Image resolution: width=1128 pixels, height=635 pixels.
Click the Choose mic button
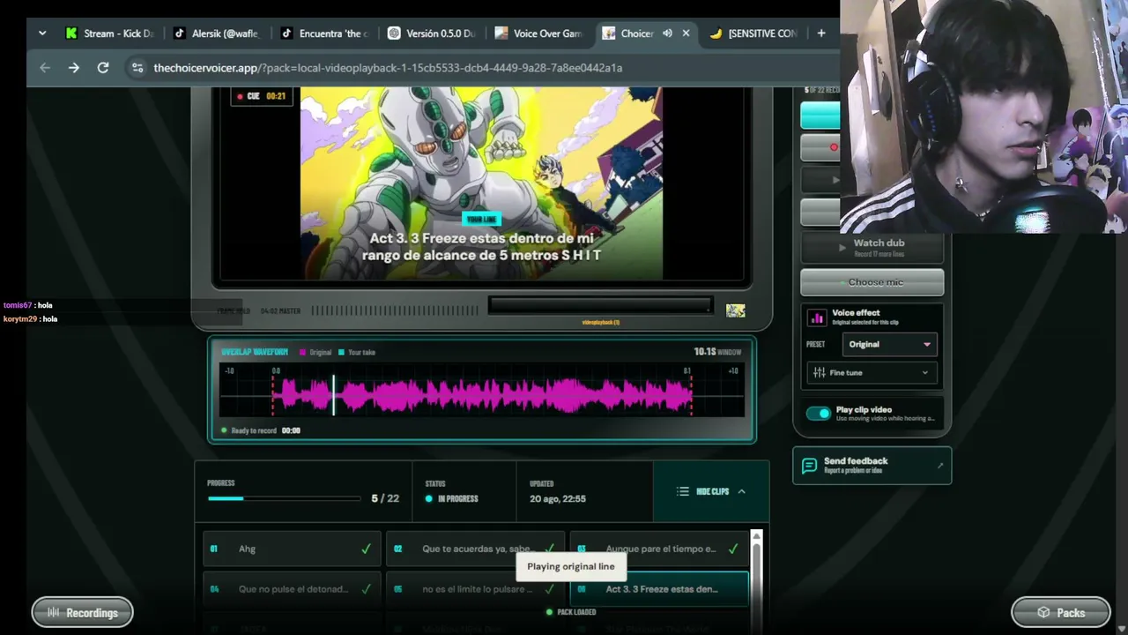(x=872, y=282)
